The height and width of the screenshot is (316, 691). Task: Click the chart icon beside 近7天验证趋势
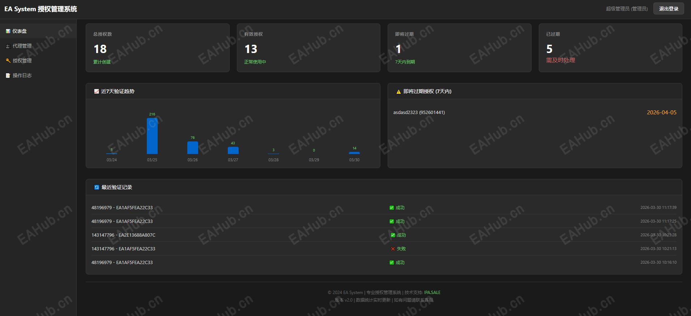[97, 92]
